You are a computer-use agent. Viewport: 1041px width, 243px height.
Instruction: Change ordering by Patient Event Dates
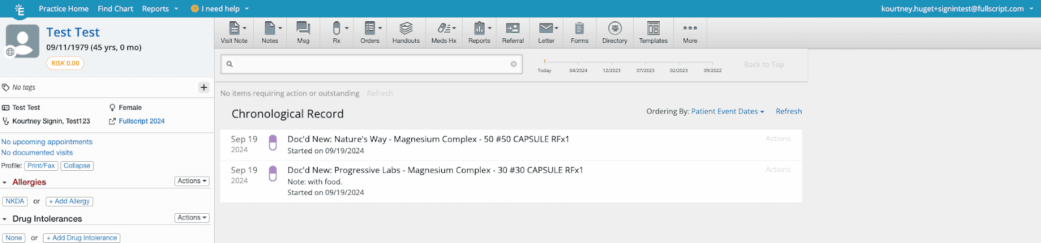click(727, 112)
